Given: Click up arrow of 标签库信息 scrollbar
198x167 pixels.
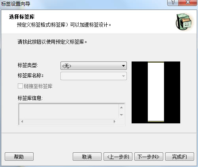Looking at the screenshot, I should coord(121,107).
